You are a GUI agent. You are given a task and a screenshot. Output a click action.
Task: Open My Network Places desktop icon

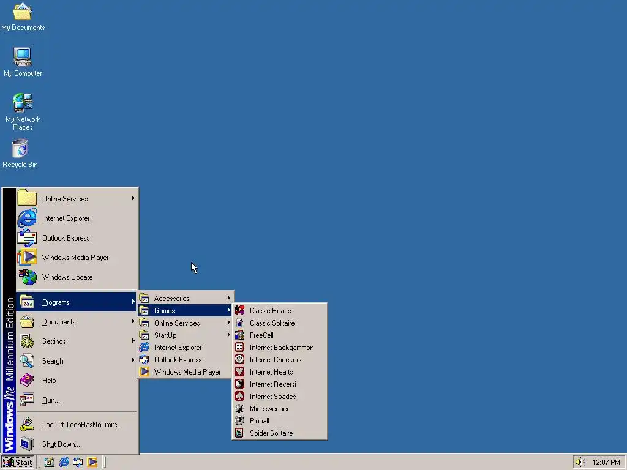coord(23,112)
